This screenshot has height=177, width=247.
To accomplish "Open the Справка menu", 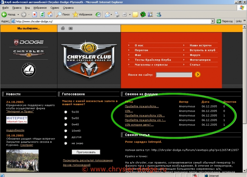I will click(x=68, y=8).
